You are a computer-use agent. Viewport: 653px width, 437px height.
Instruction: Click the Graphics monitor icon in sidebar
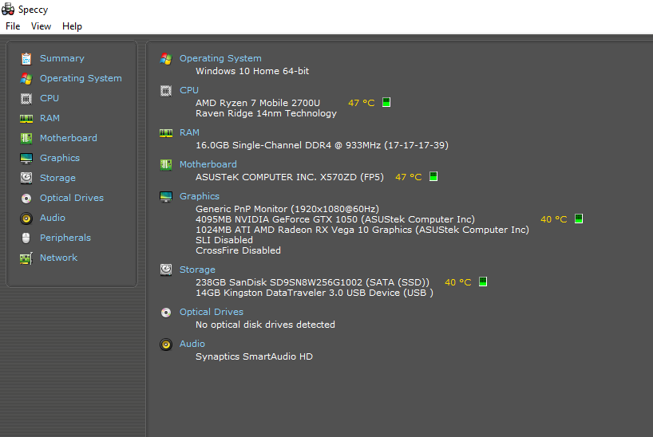point(26,158)
